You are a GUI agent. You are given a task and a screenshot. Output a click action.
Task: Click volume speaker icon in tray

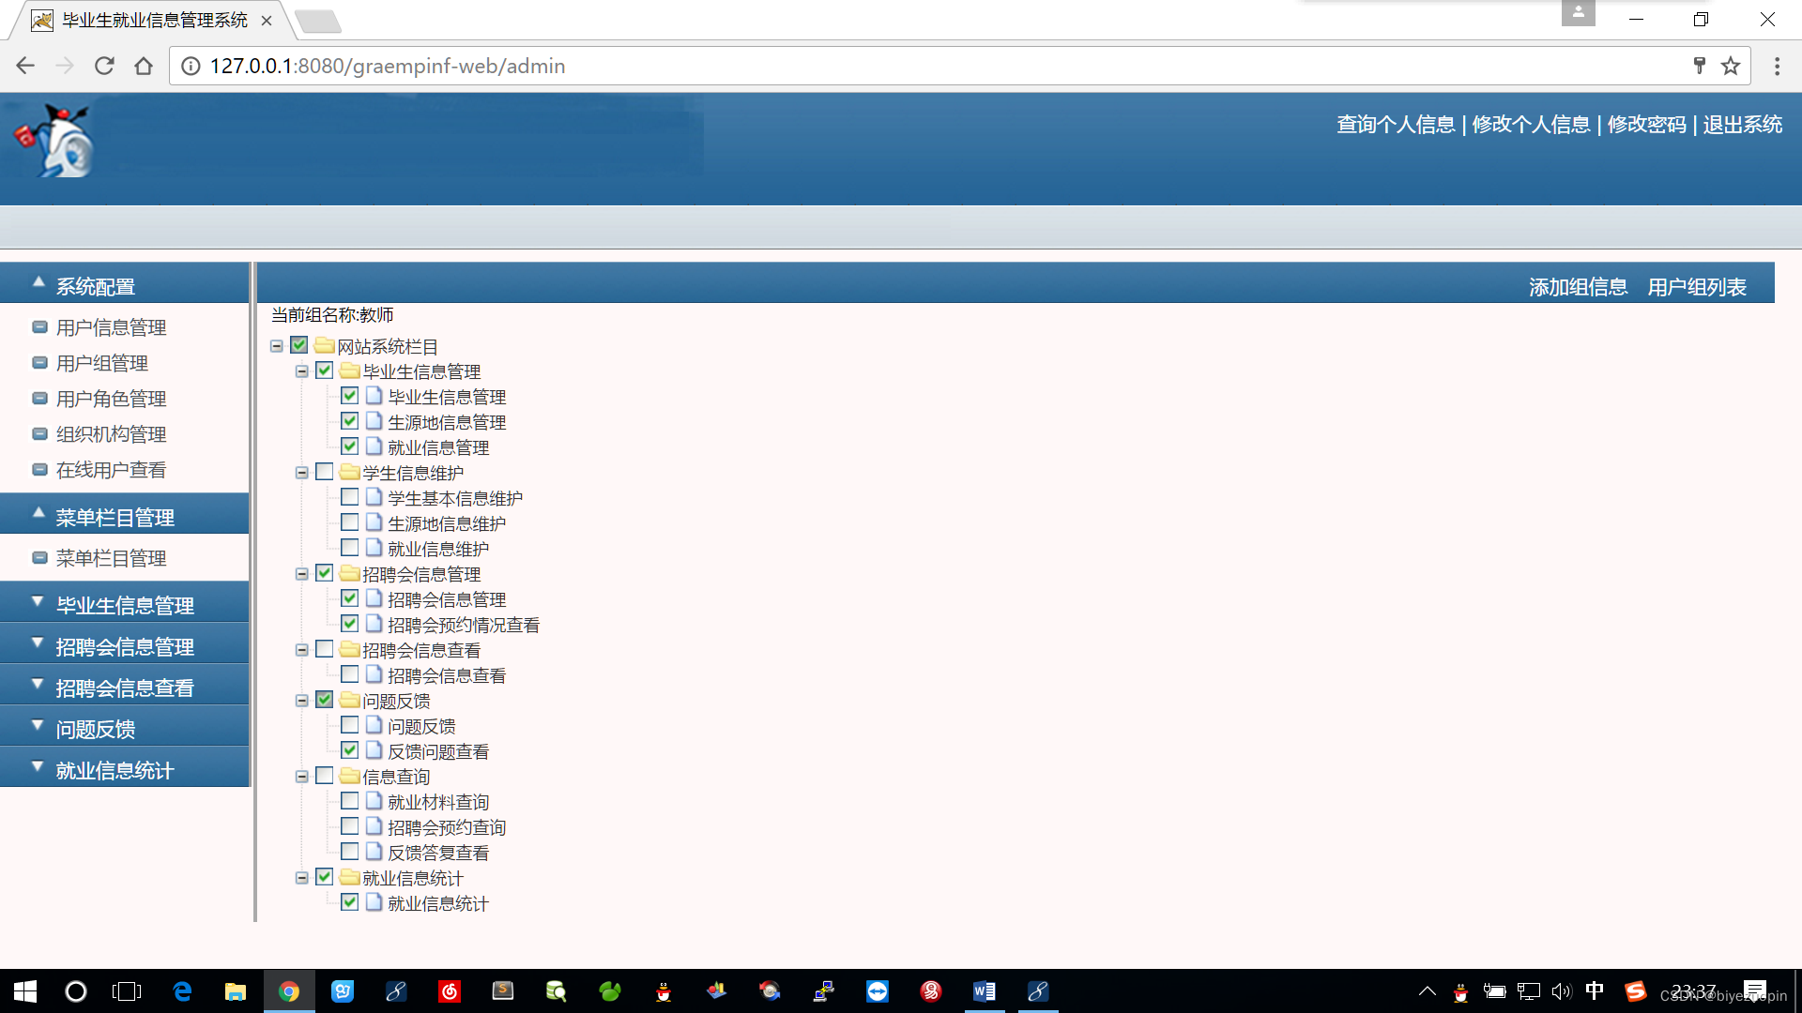coord(1561,991)
